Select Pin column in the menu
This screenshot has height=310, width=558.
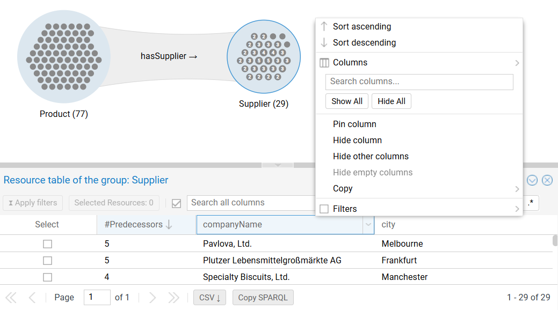coord(354,124)
